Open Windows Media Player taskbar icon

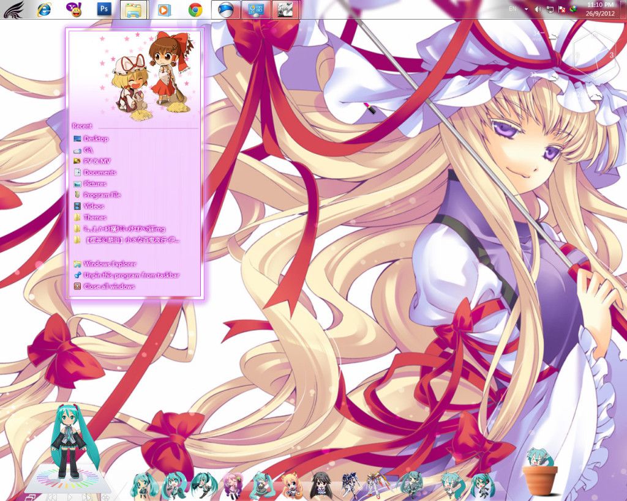tap(163, 9)
